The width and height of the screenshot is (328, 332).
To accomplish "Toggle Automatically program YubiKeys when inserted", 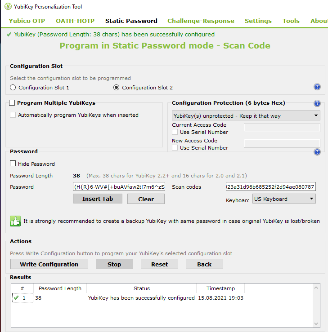I will (13, 115).
